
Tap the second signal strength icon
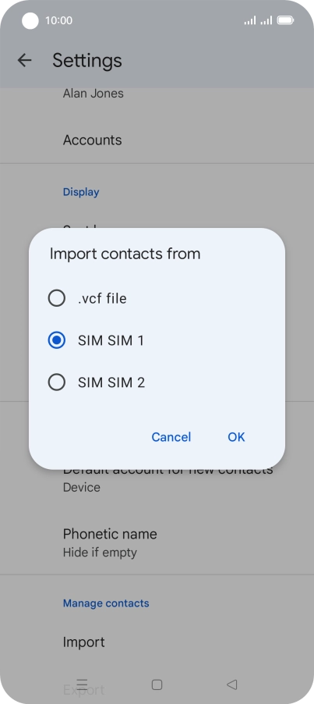266,20
